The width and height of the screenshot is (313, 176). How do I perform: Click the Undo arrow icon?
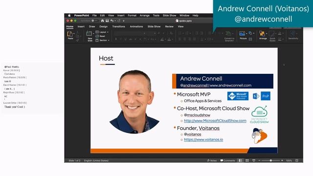click(x=112, y=21)
